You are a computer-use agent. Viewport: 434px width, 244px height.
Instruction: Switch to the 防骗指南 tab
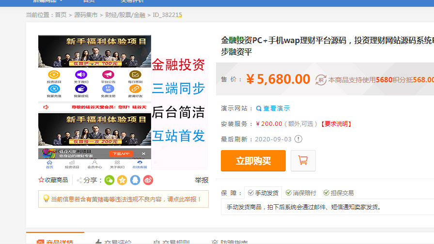[230, 242]
